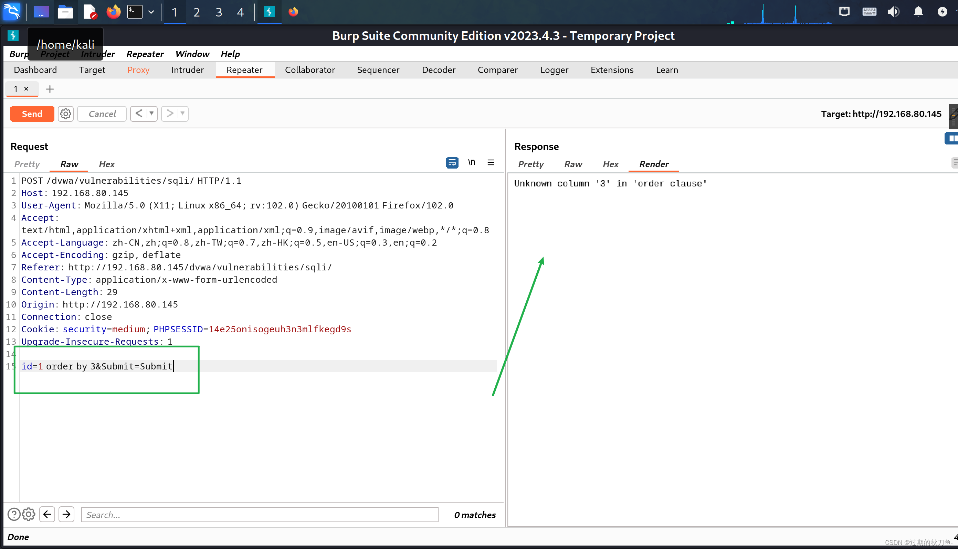The width and height of the screenshot is (958, 549).
Task: Open the file manager from the panel
Action: [x=65, y=12]
